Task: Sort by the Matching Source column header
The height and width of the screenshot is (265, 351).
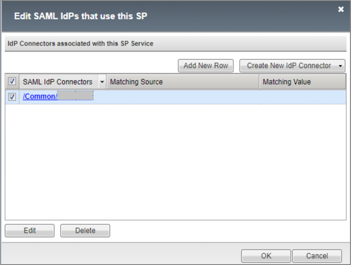Action: coord(183,82)
